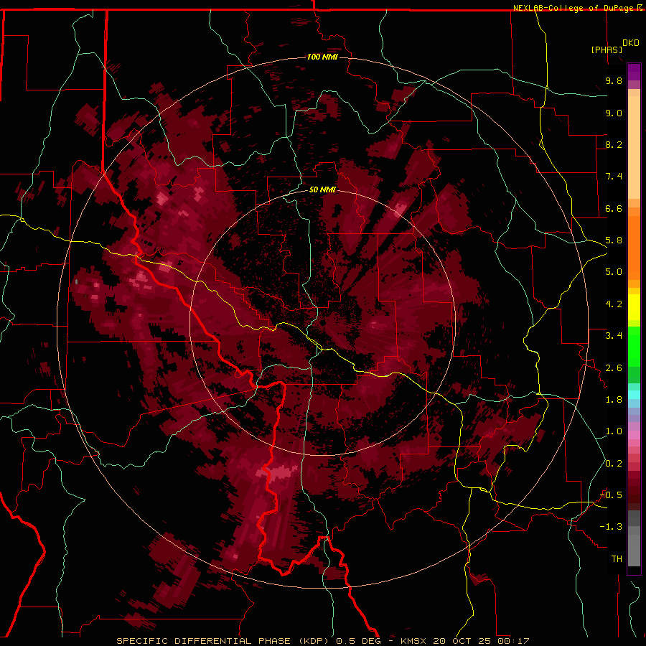Click the purple top color band
The image size is (646, 646).
(634, 72)
